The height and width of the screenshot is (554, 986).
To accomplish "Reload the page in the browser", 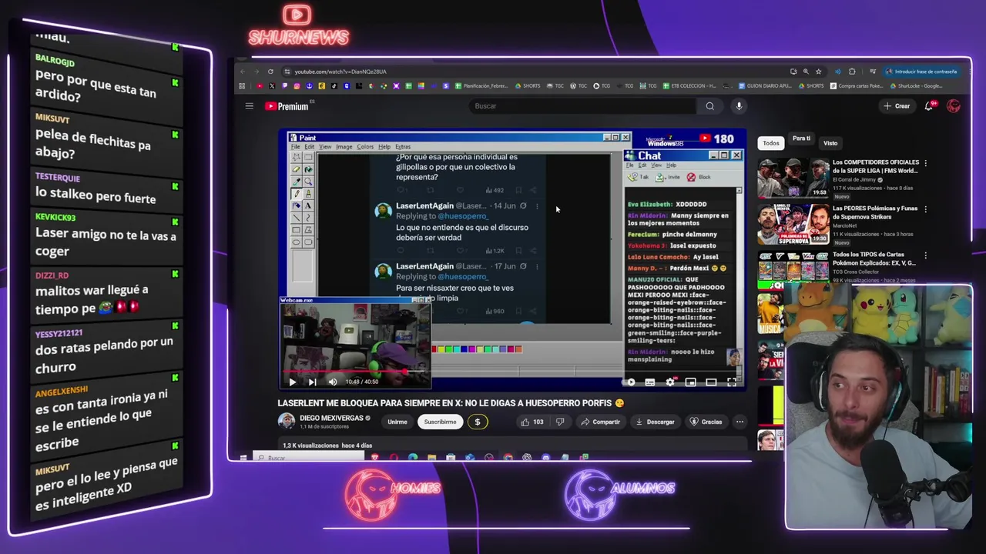I will (x=270, y=72).
